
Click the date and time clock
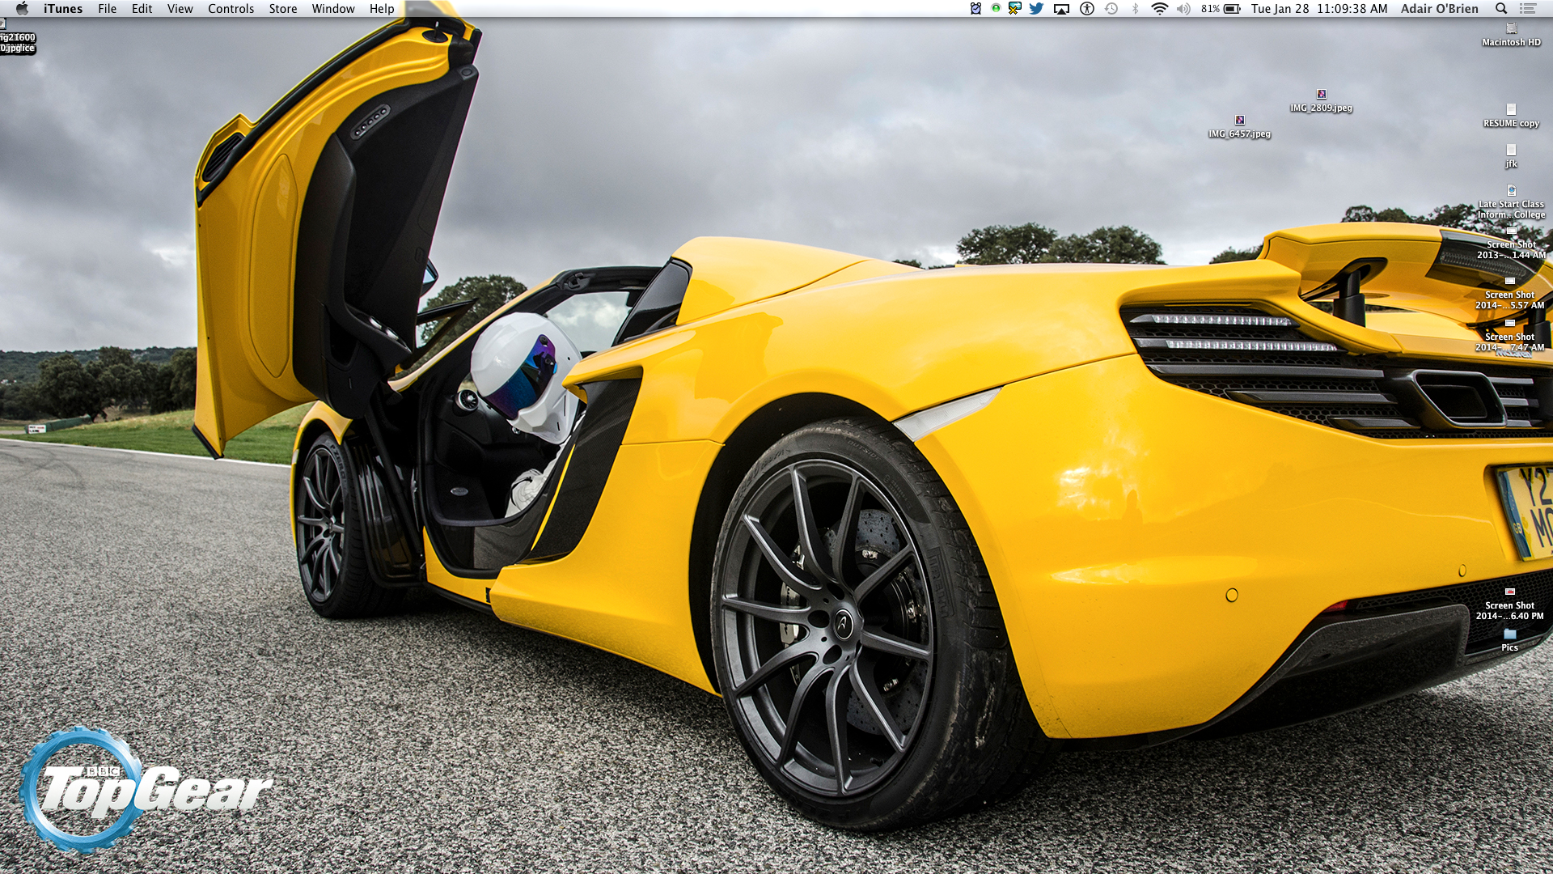[1318, 8]
